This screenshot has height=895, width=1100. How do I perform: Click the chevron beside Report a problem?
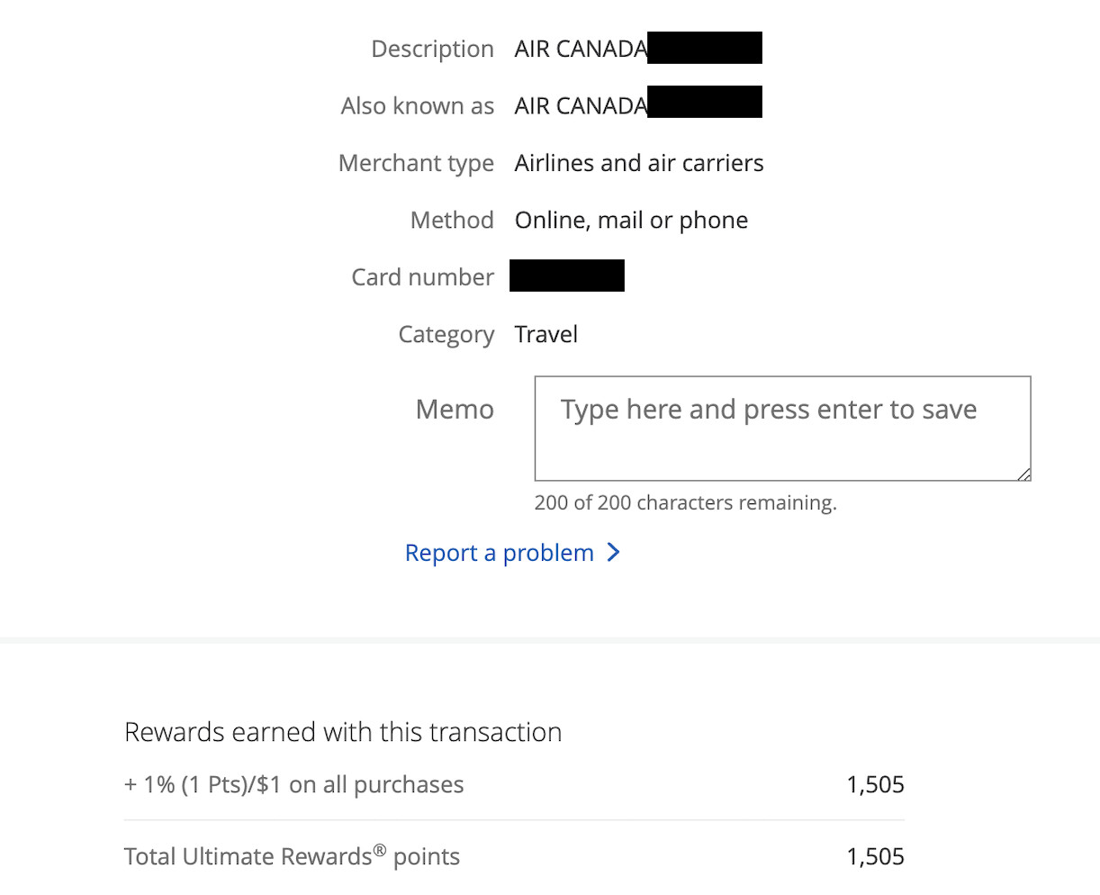pos(614,553)
